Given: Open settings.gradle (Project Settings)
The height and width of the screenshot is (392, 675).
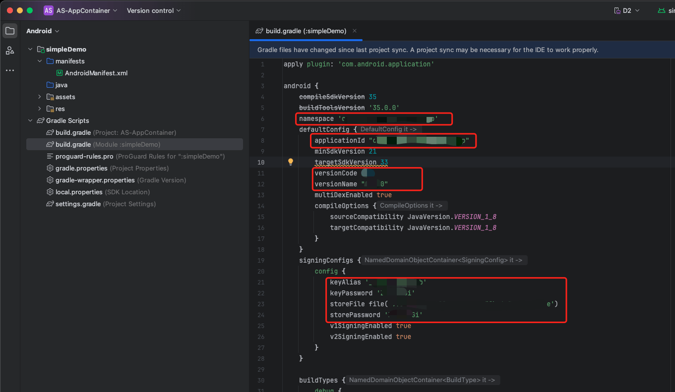Looking at the screenshot, I should pyautogui.click(x=106, y=204).
